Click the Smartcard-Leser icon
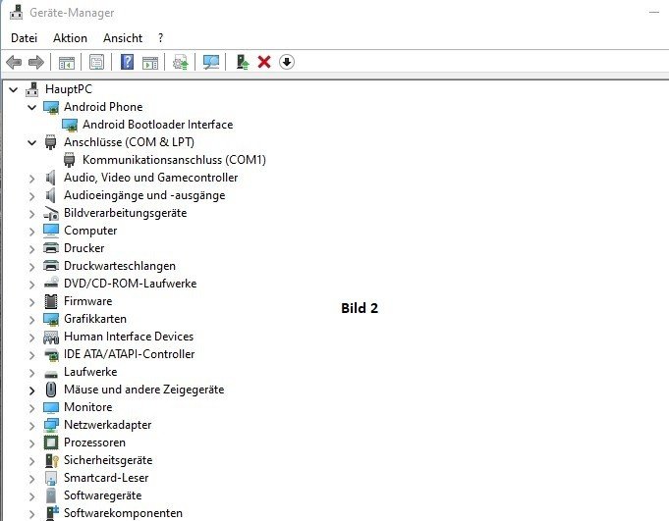669x521 pixels. [x=51, y=478]
